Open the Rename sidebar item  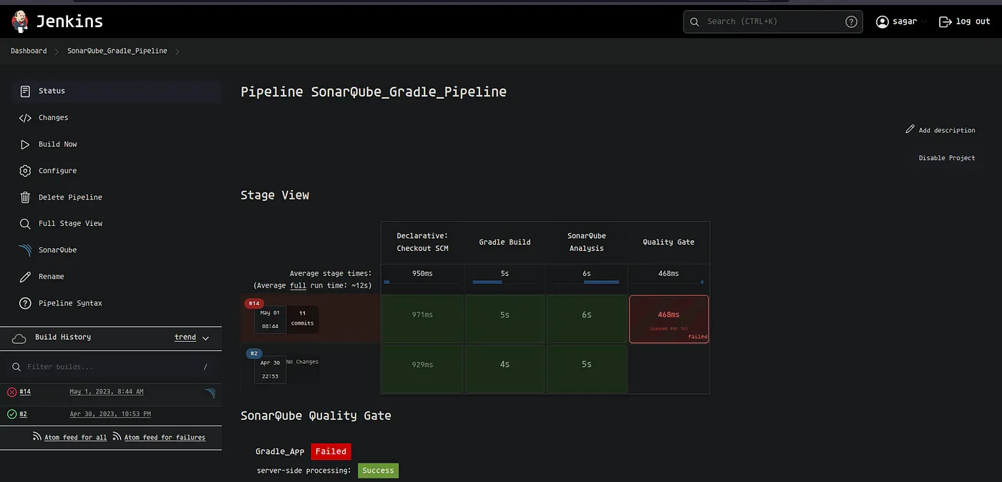point(117,276)
